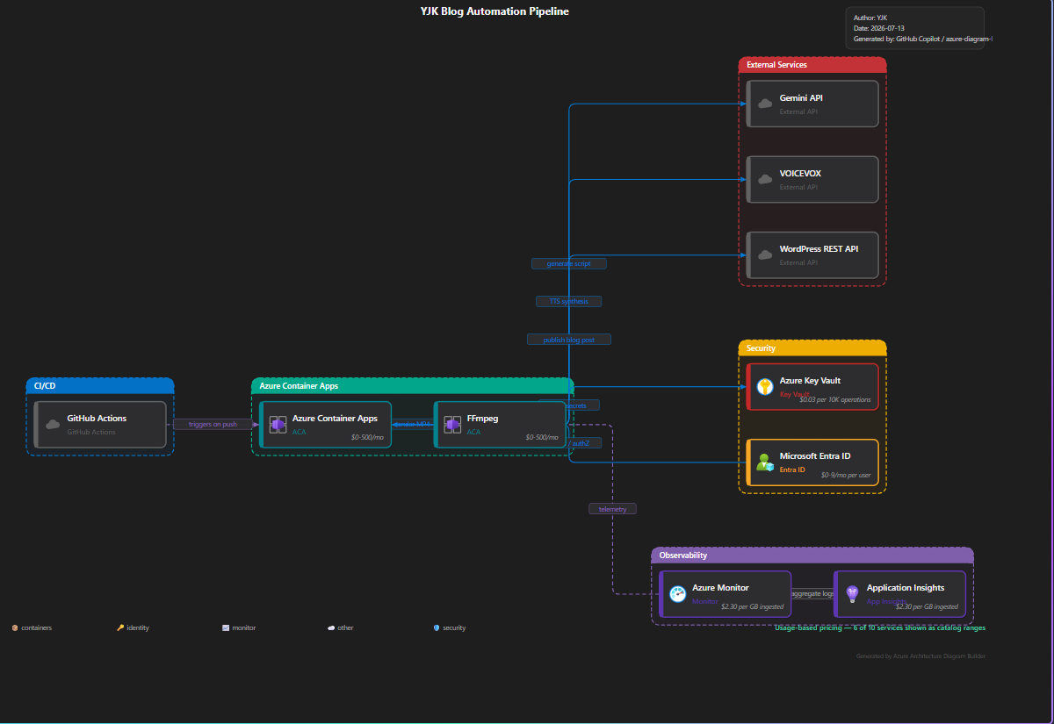Click the 'WordPress REST API' node title
Screen dimensions: 1054x724
pos(819,249)
